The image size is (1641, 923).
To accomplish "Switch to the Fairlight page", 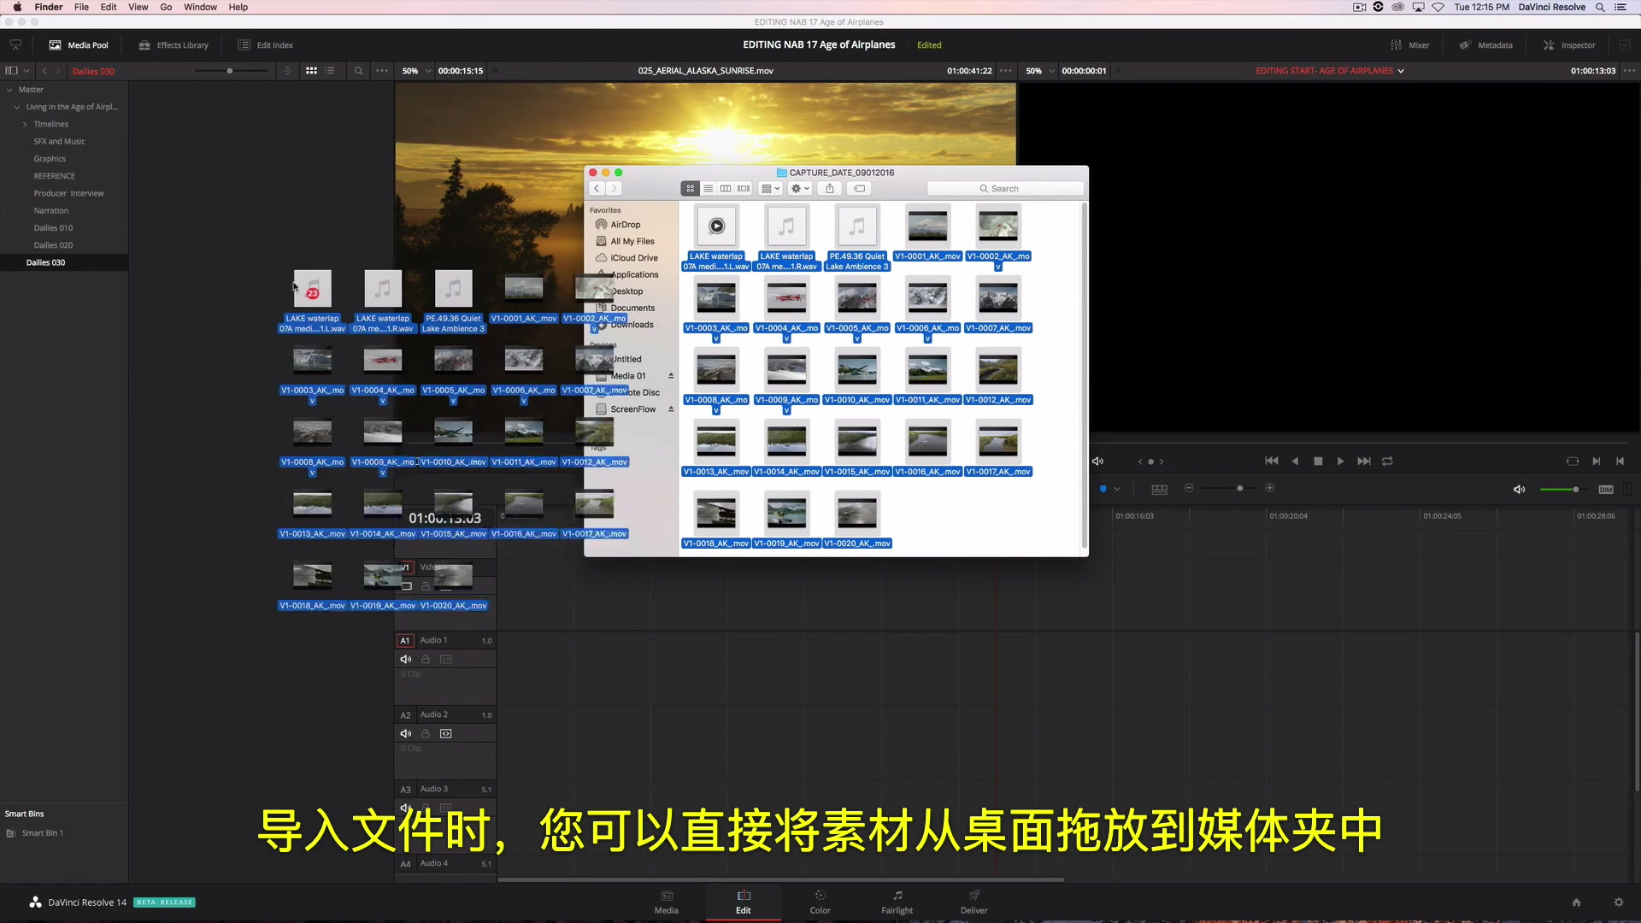I will point(897,902).
